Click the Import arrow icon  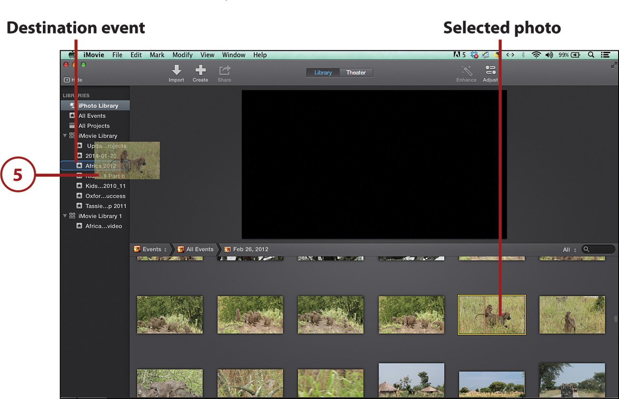point(176,70)
